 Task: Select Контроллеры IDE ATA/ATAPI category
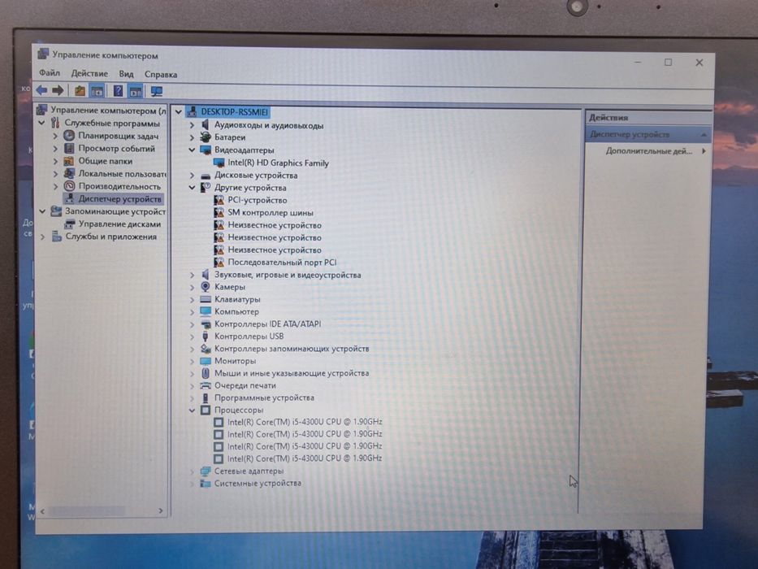(x=267, y=324)
